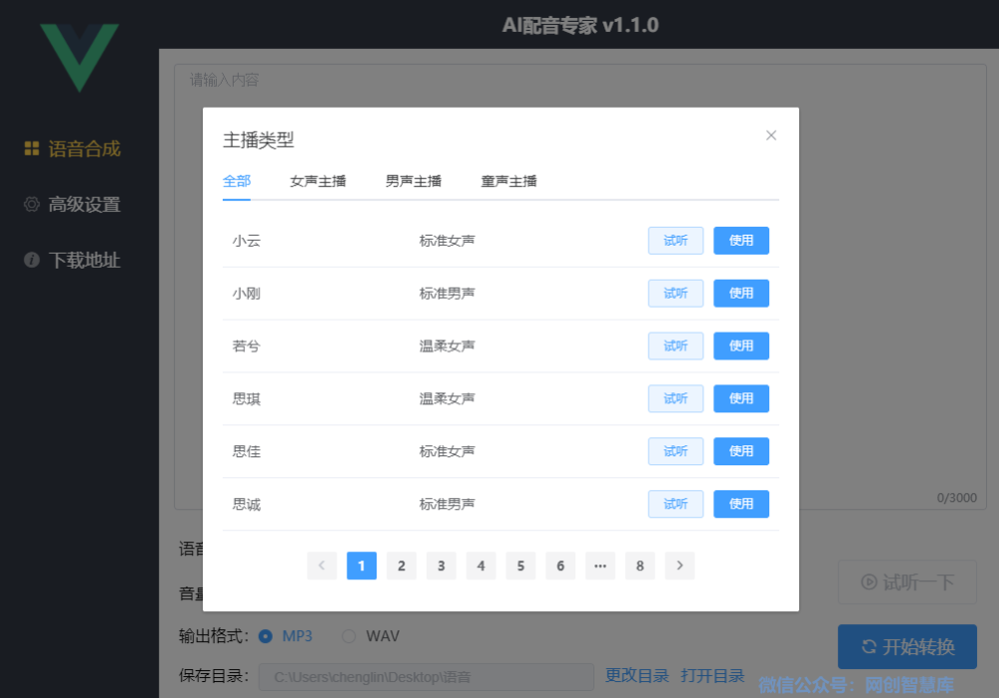This screenshot has width=999, height=698.
Task: Use the 小刚 voice
Action: coord(741,293)
